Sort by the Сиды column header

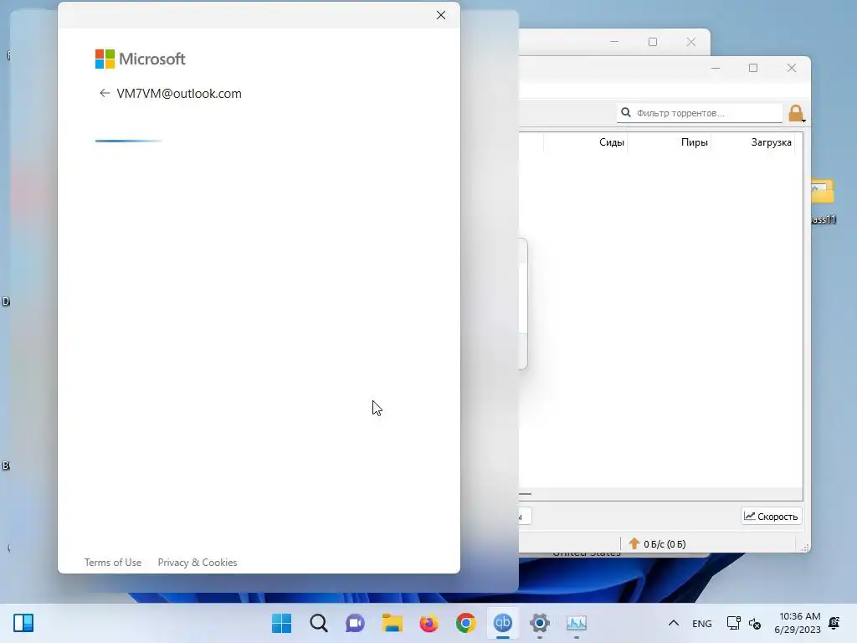coord(611,142)
